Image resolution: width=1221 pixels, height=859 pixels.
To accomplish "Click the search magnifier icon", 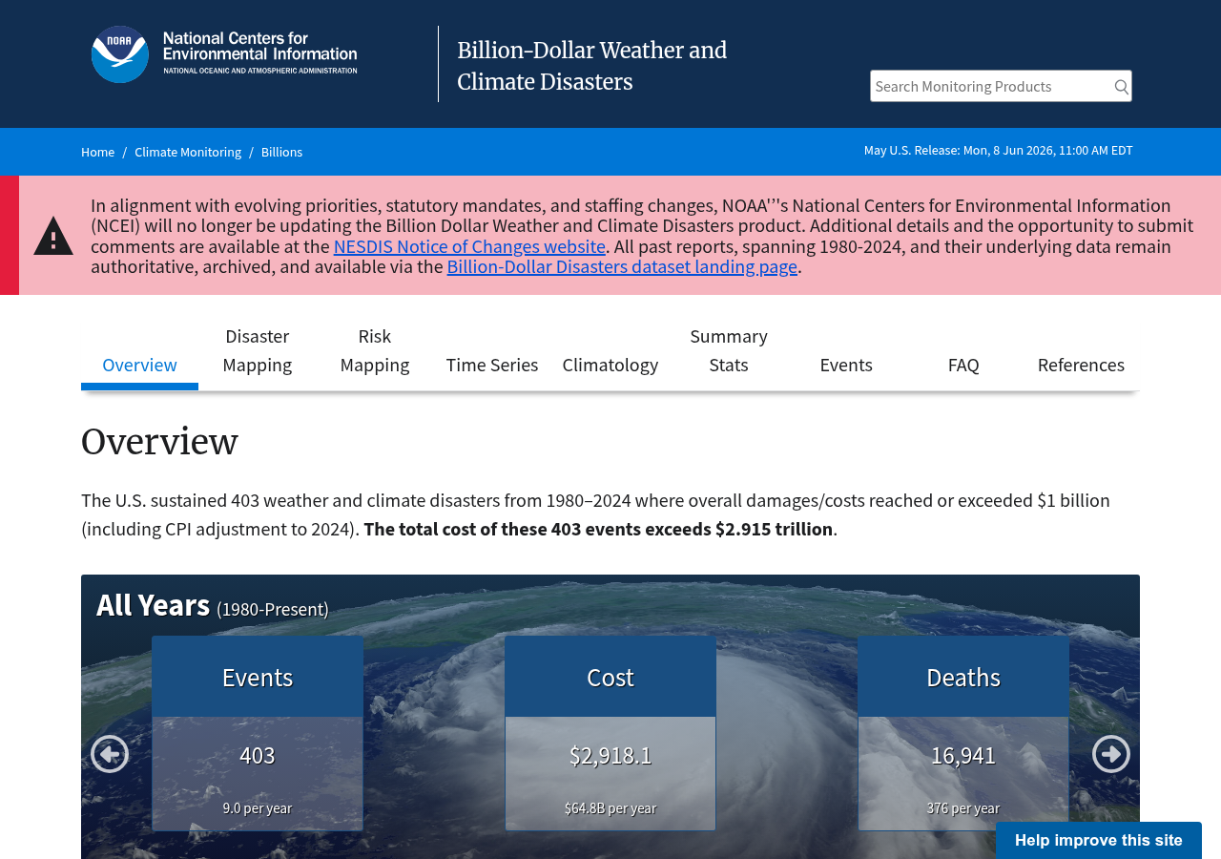I will click(1122, 87).
